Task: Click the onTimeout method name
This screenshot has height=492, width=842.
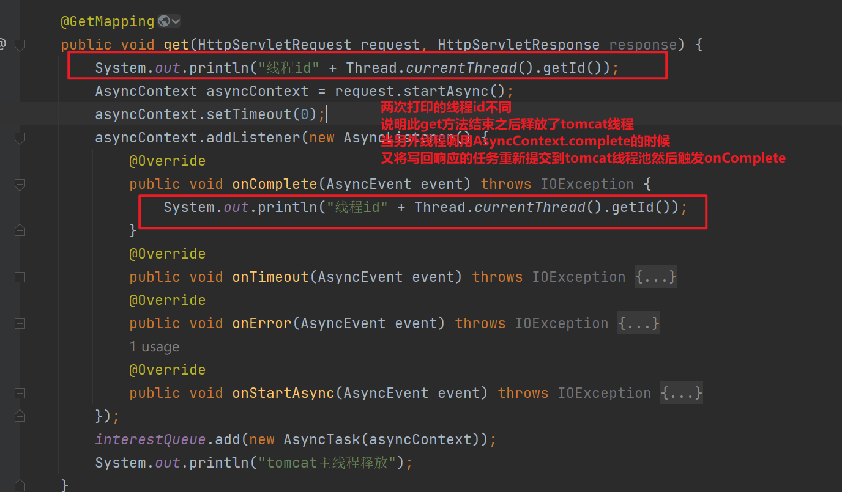Action: (x=270, y=277)
